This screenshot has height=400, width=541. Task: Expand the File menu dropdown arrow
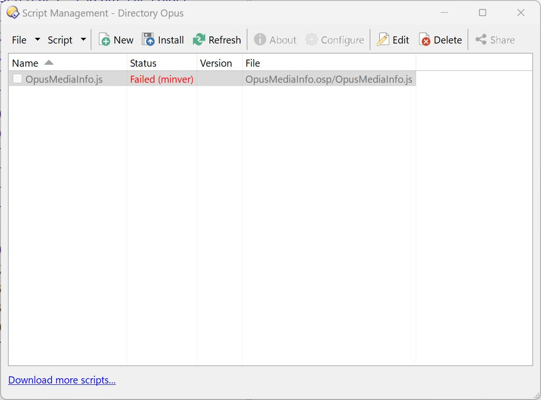(37, 40)
